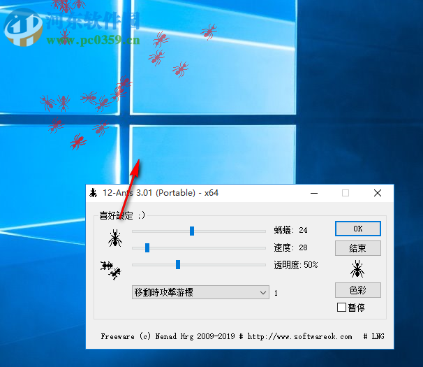The height and width of the screenshot is (367, 423).
Task: Click the 透明度: 50% value label
Action: [296, 265]
